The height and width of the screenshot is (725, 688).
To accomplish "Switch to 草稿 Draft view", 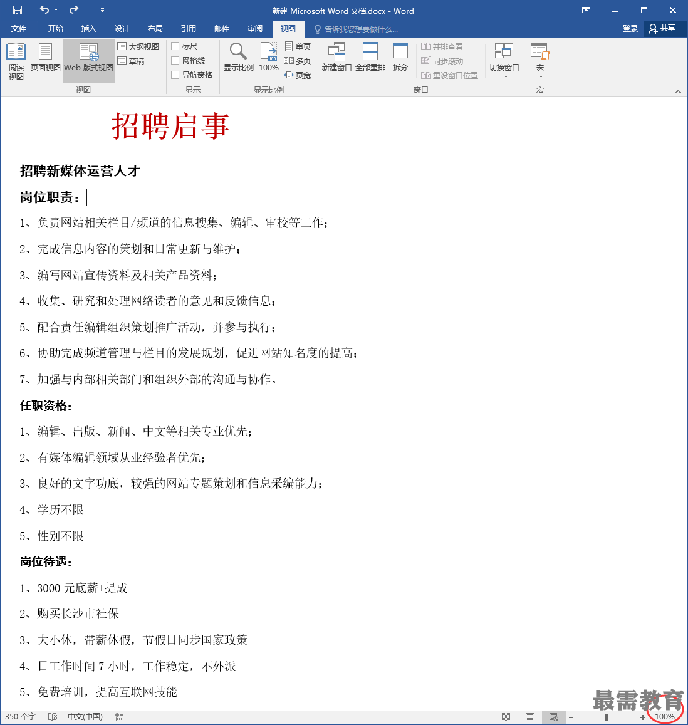I will pos(131,61).
